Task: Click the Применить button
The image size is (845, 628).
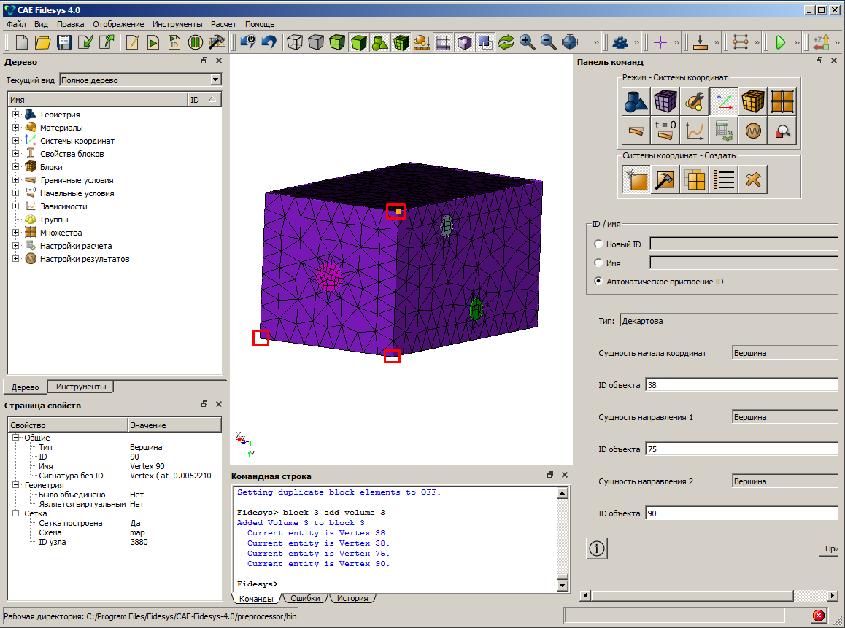Action: pyautogui.click(x=830, y=548)
